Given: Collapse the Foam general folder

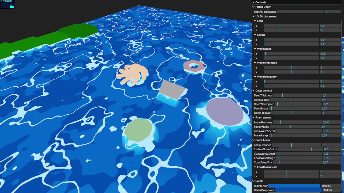Looking at the screenshot, I should click(253, 117).
